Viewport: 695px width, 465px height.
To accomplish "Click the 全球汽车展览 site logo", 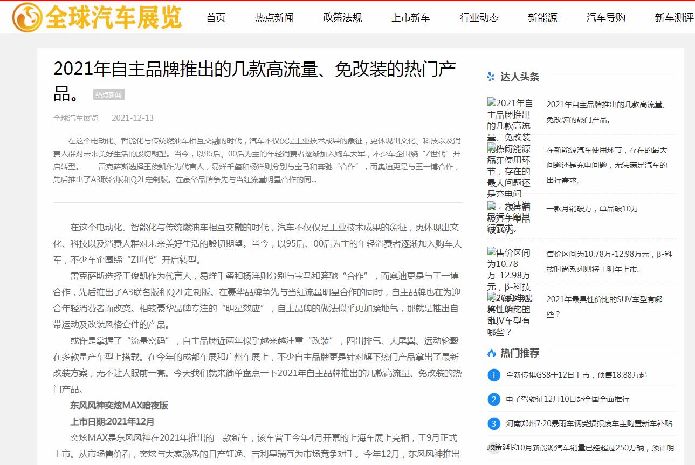I will click(98, 17).
